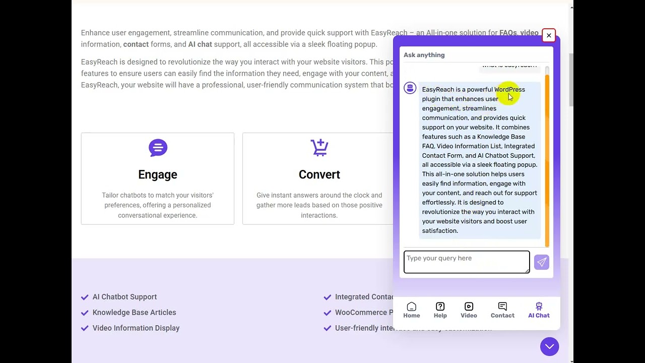Click the EasyReach chatbot reply text

click(x=479, y=160)
